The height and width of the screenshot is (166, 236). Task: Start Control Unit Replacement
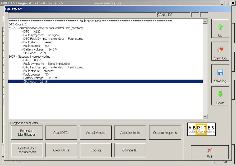pos(27,150)
